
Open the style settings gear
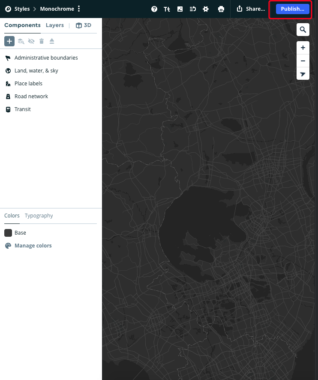206,9
